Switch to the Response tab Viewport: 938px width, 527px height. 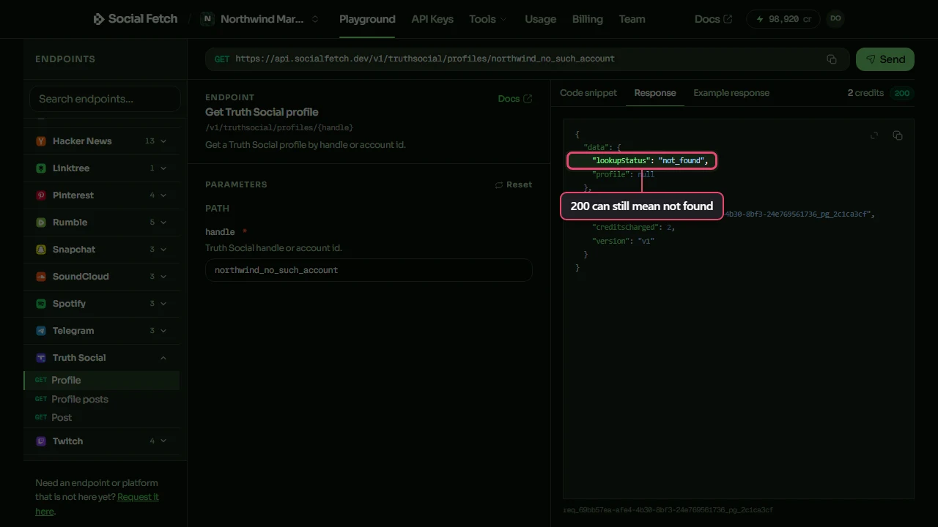655,93
